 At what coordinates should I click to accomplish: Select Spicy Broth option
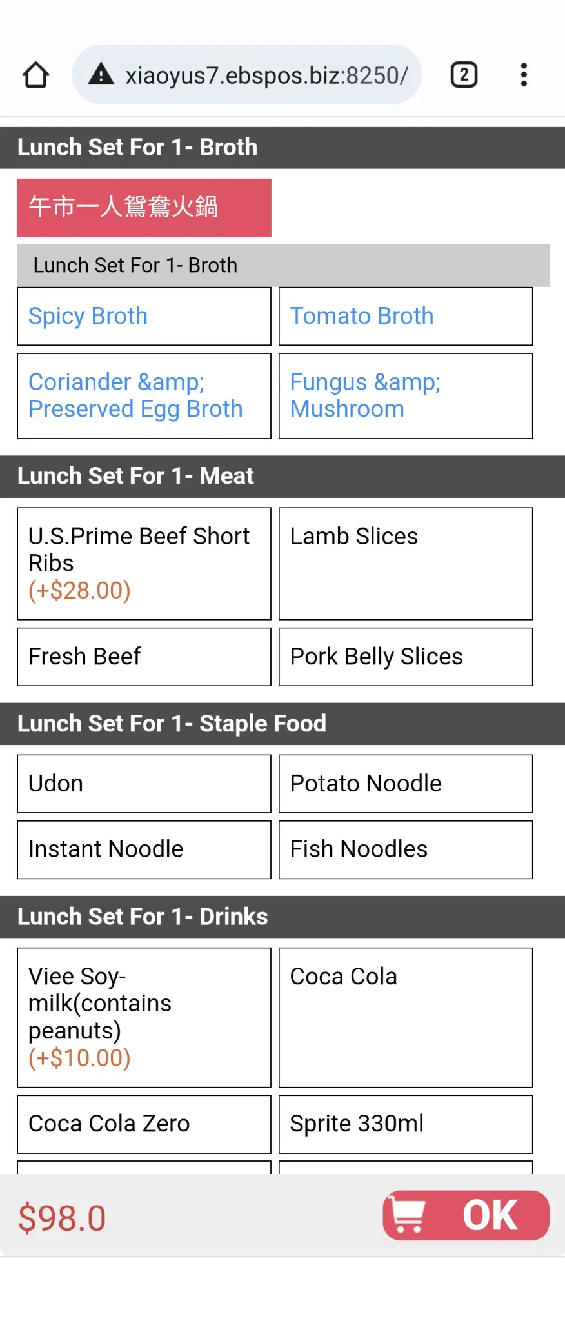144,316
